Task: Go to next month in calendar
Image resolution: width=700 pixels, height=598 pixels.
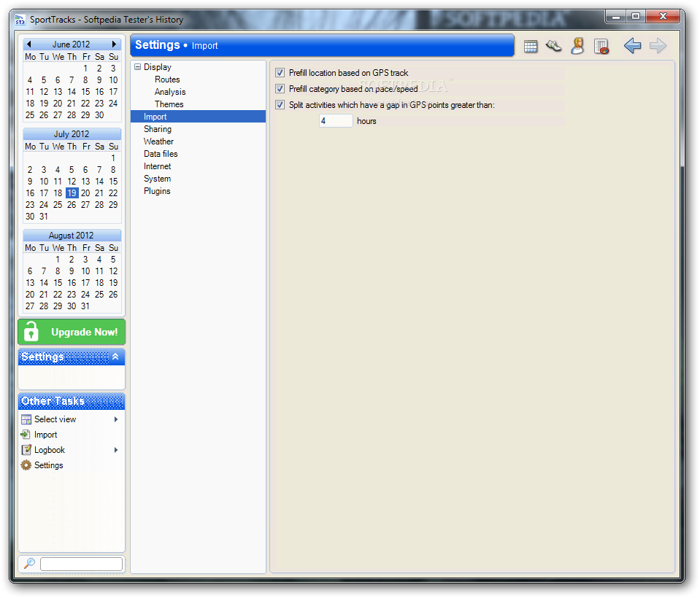Action: 114,44
